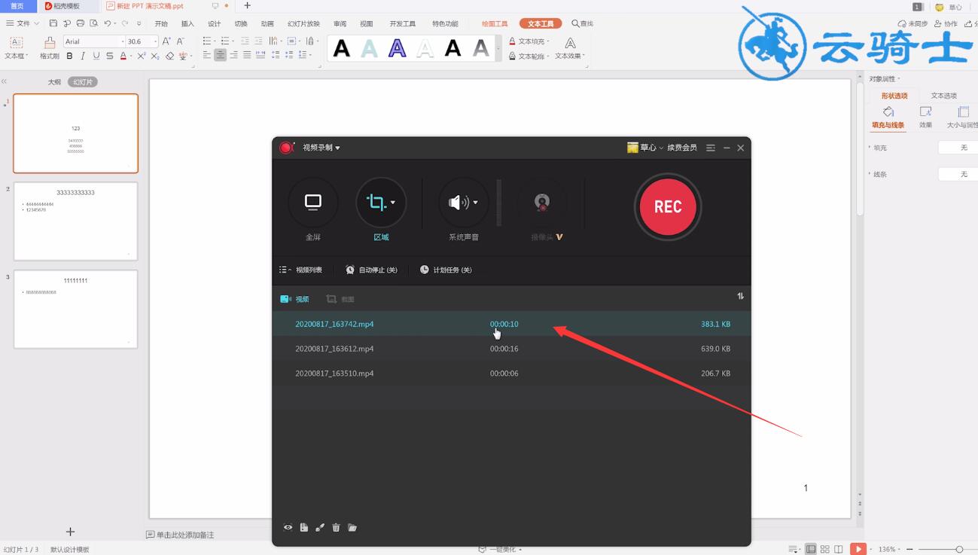
Task: Select slide 3 thumbnail titled 11111111
Action: click(x=75, y=310)
